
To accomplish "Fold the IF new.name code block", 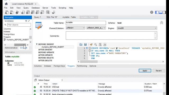I will point(90,51).
